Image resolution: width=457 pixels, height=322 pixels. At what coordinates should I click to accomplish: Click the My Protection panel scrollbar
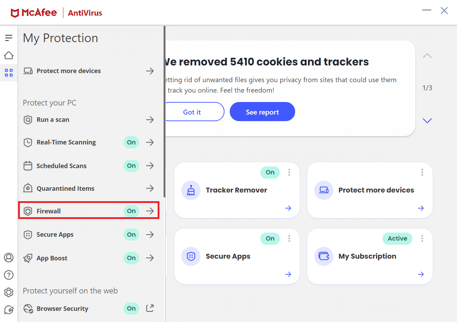pos(164,111)
